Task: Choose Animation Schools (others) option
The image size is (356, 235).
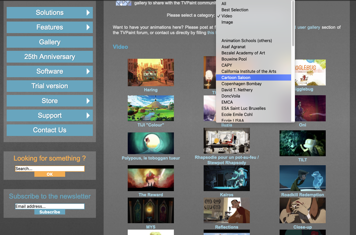Action: [253, 41]
